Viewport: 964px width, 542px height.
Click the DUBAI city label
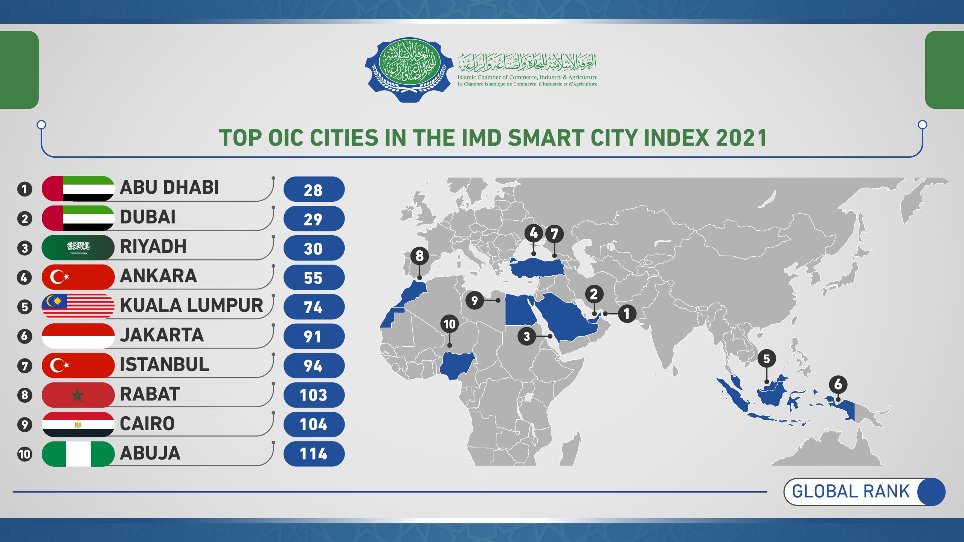(148, 217)
